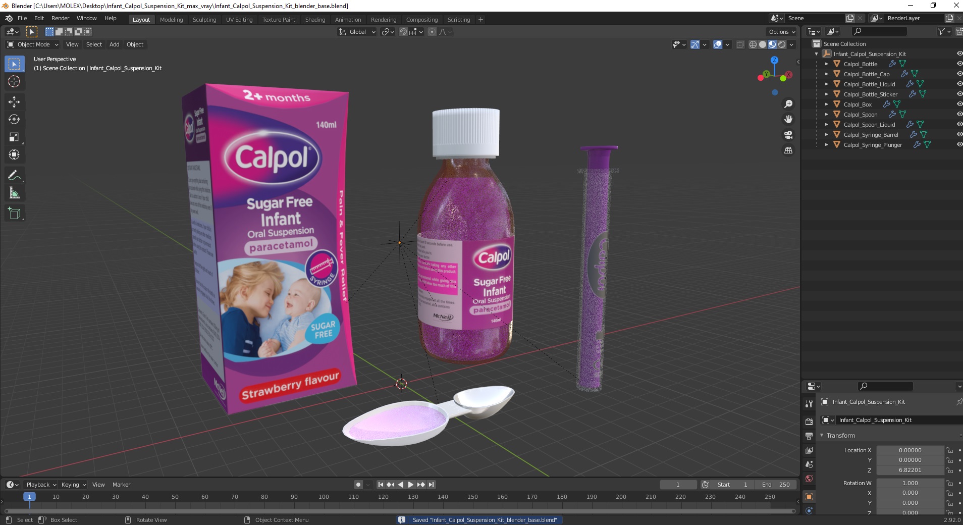Open the Render menu
The height and width of the screenshot is (525, 963).
tap(60, 18)
